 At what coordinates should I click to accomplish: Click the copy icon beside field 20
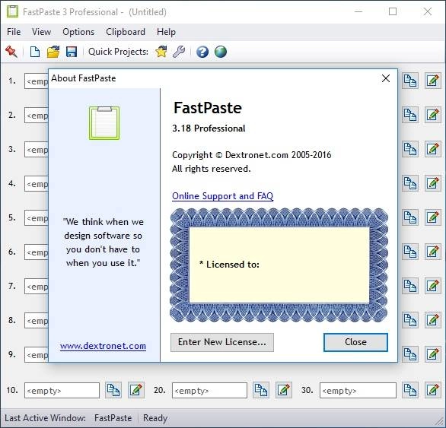tap(261, 390)
